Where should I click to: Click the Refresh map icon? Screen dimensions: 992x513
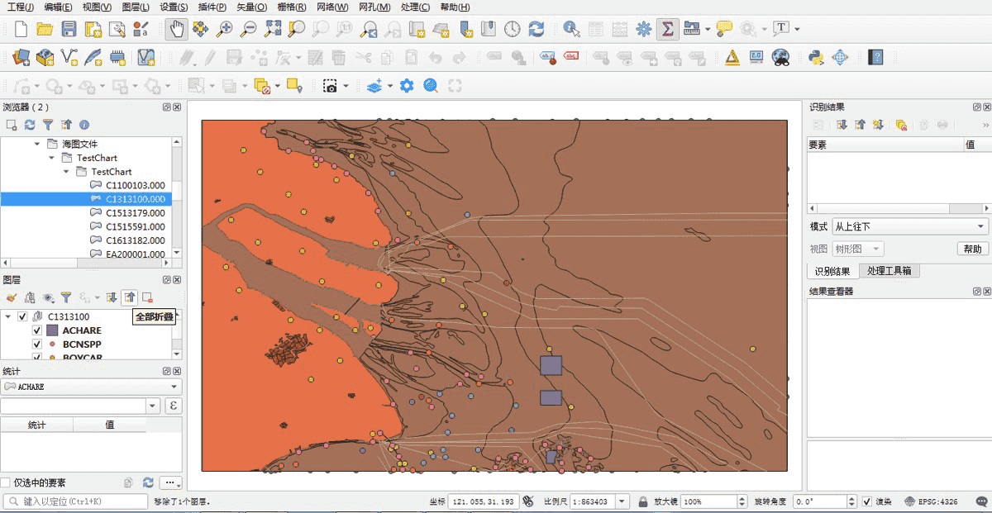(x=537, y=29)
